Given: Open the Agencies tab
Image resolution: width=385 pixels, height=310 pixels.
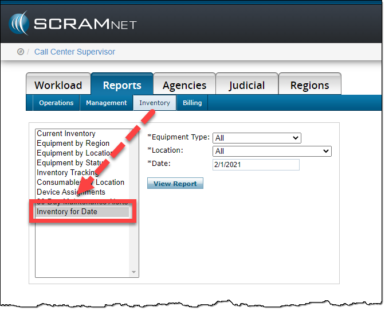Looking at the screenshot, I should (184, 85).
